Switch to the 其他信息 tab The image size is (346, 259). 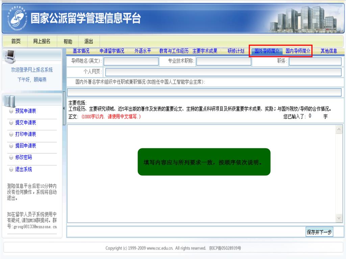[x=329, y=51]
